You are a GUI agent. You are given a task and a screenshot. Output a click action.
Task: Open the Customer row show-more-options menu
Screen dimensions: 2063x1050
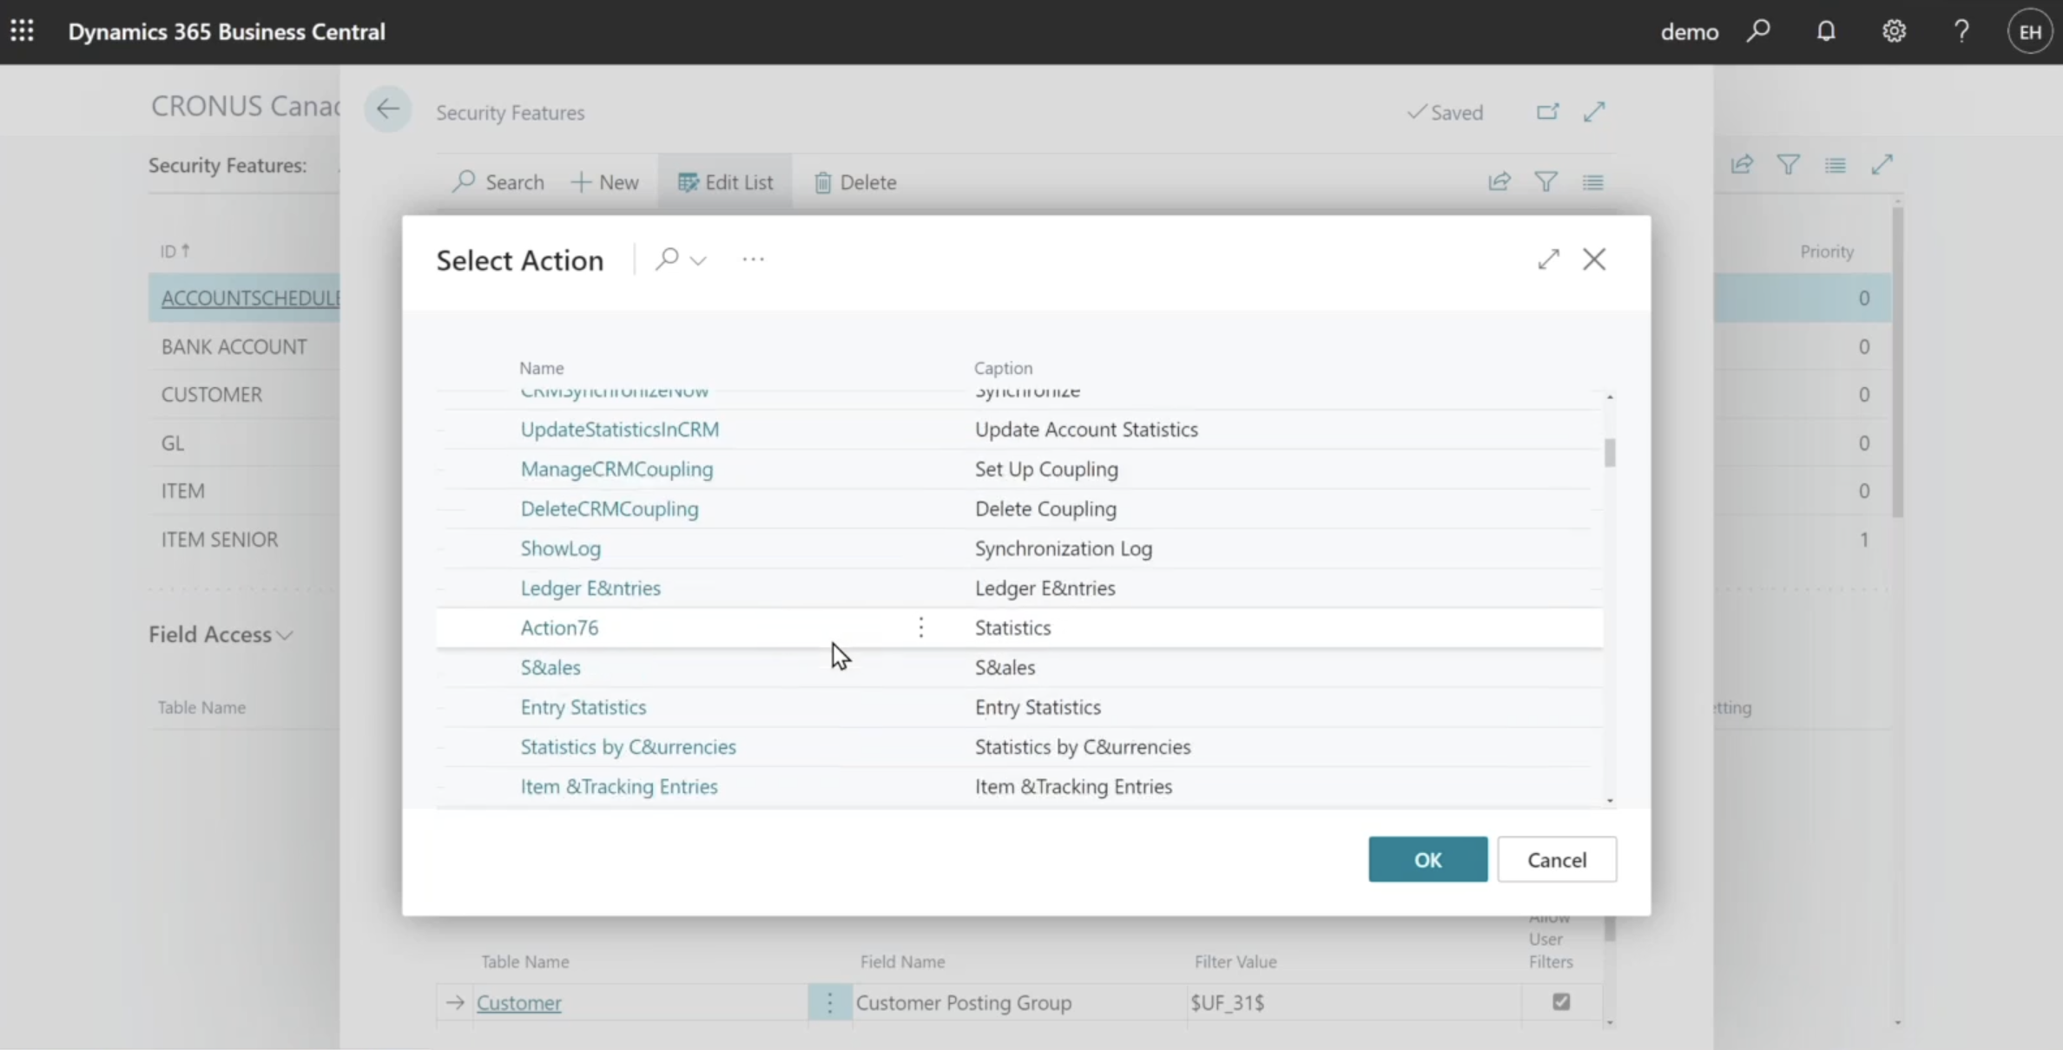tap(829, 1002)
